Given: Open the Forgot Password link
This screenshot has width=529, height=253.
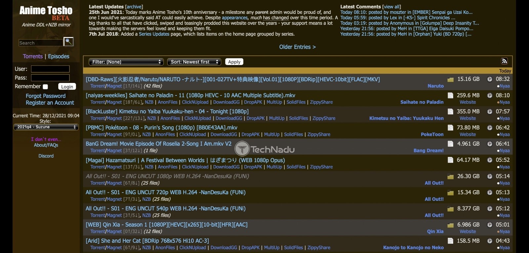Looking at the screenshot, I should [46, 96].
